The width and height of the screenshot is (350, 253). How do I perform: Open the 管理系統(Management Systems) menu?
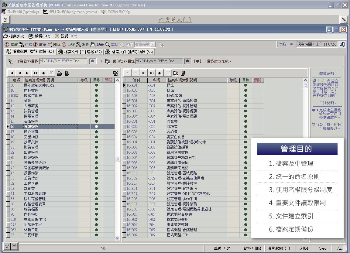[x=70, y=12]
